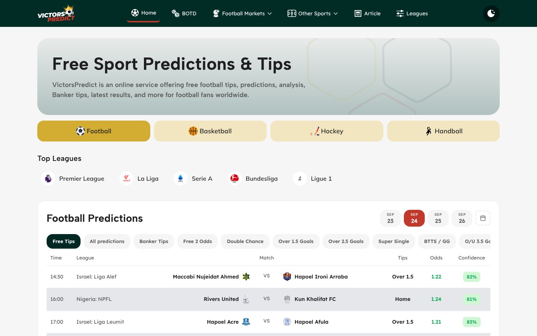Click the Bundesliga logo icon
Image resolution: width=537 pixels, height=336 pixels.
coord(235,178)
